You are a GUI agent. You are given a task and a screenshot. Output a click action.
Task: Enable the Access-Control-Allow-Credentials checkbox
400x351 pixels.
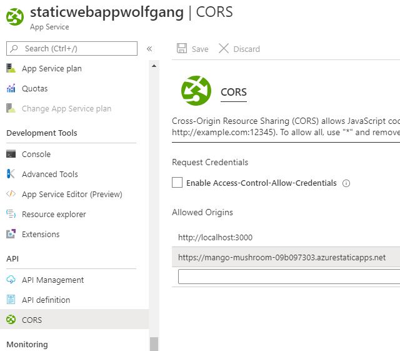[177, 183]
